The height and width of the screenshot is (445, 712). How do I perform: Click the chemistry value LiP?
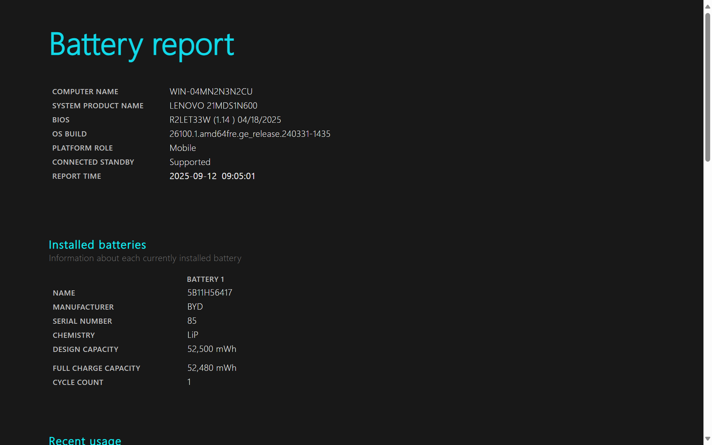(192, 335)
